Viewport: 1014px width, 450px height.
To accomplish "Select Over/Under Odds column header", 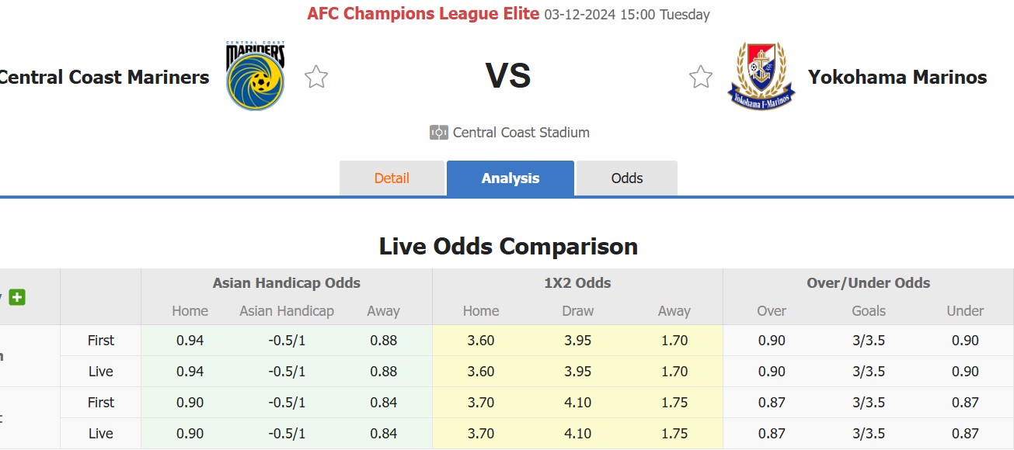I will click(x=869, y=283).
